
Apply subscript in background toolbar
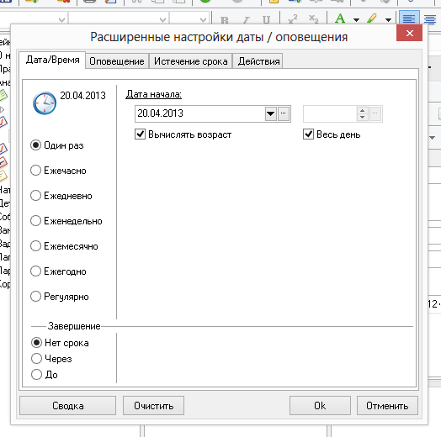click(x=313, y=19)
